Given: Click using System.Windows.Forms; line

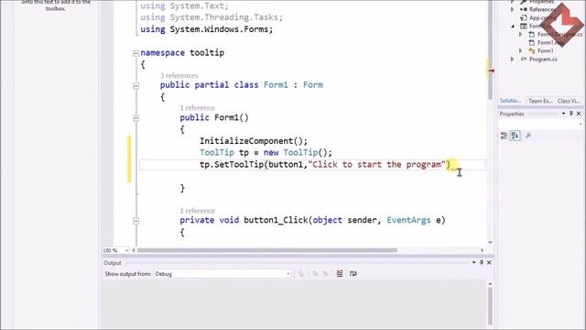Looking at the screenshot, I should pyautogui.click(x=207, y=29).
